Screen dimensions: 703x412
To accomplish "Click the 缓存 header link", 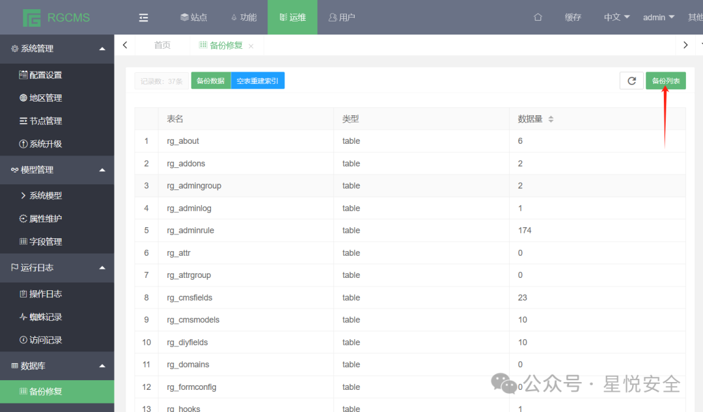I will pos(573,18).
